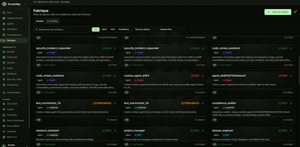
Task: Open Métriques in sidebar
Action: coord(14,74)
